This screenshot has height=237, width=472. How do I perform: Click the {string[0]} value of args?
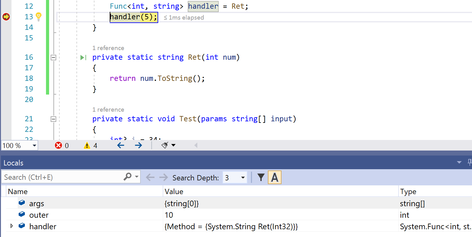(181, 204)
